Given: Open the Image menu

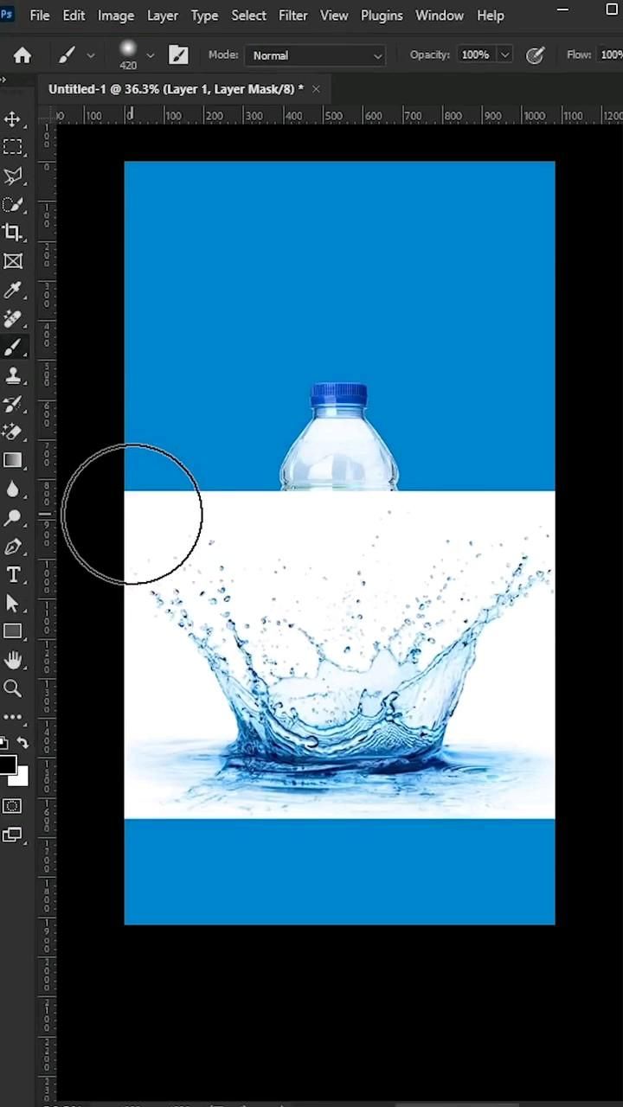Looking at the screenshot, I should click(116, 16).
